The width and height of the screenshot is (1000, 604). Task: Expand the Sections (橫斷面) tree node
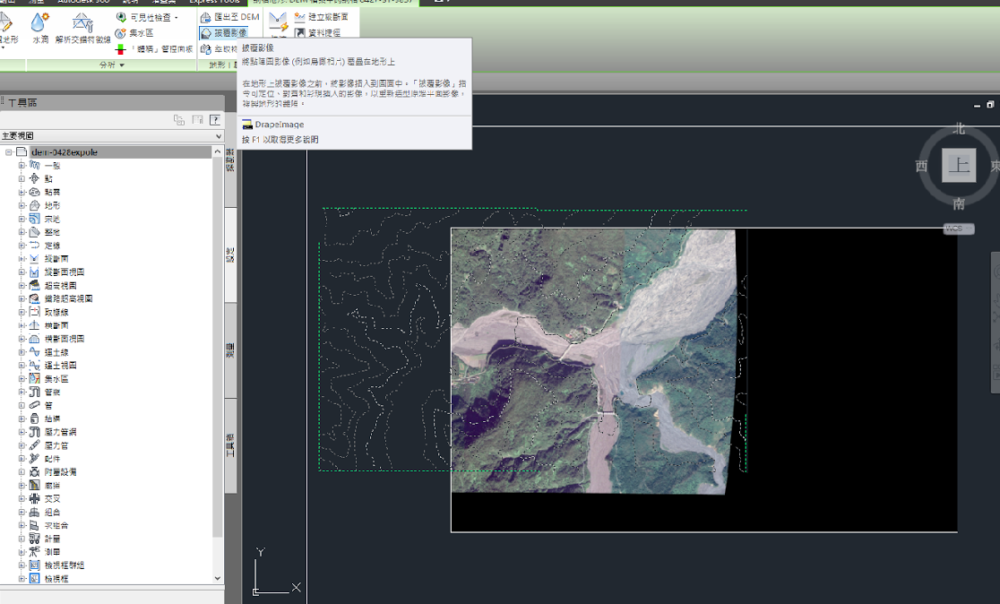tap(22, 325)
